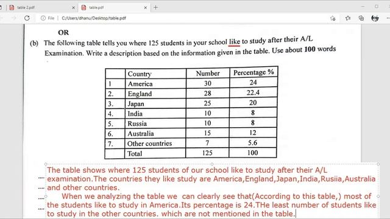Go forward in browser history
Image resolution: width=390 pixels, height=219 pixels.
coord(14,18)
